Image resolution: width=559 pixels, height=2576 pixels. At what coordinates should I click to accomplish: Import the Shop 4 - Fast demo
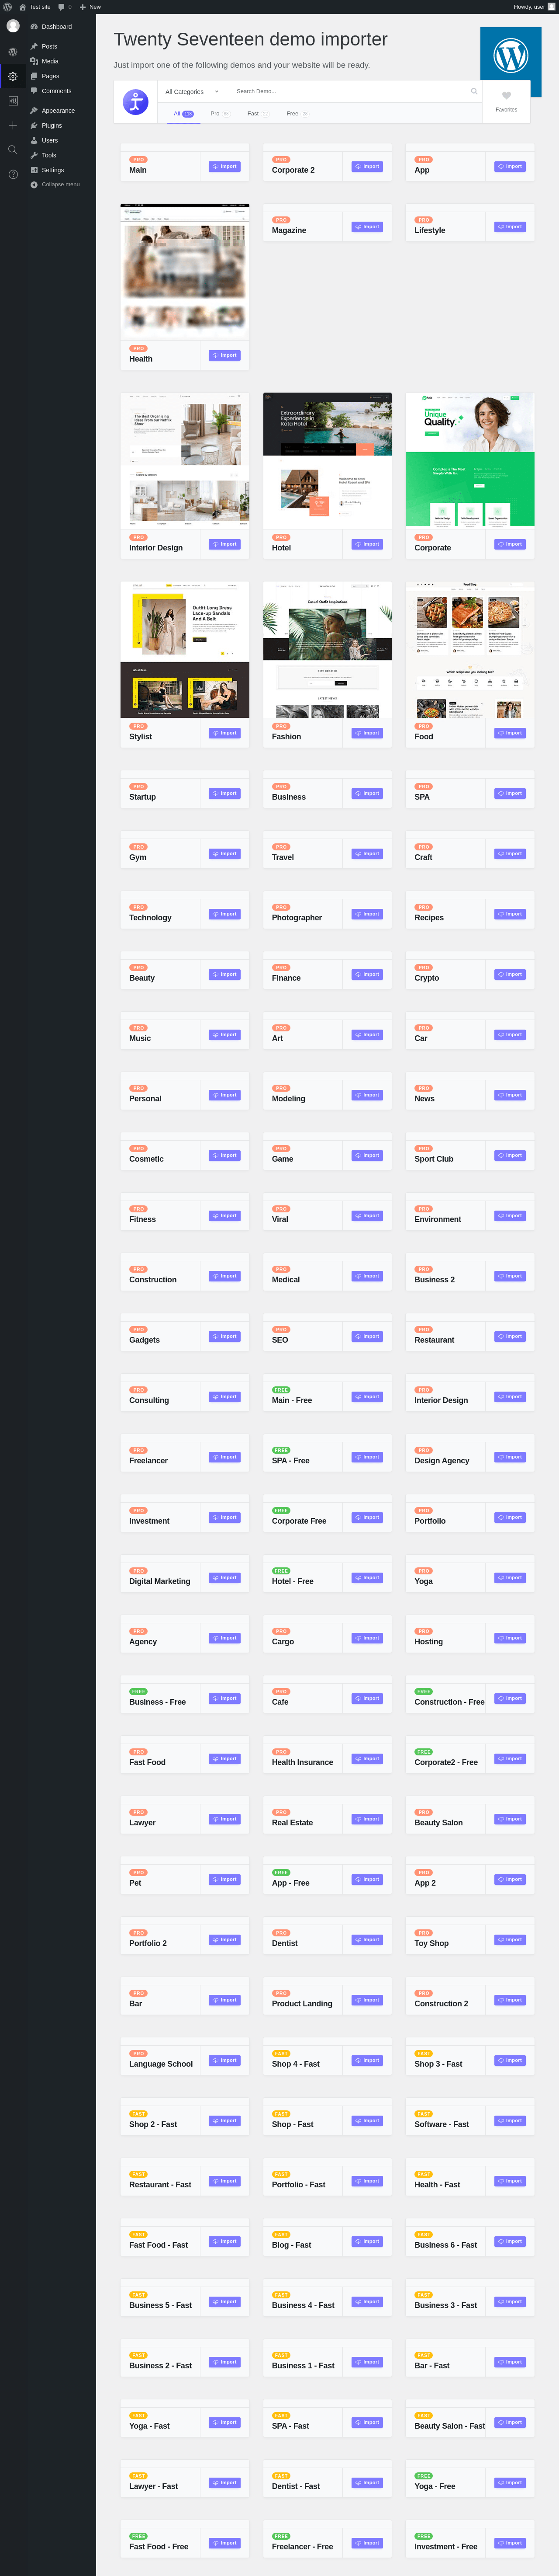point(367,2060)
